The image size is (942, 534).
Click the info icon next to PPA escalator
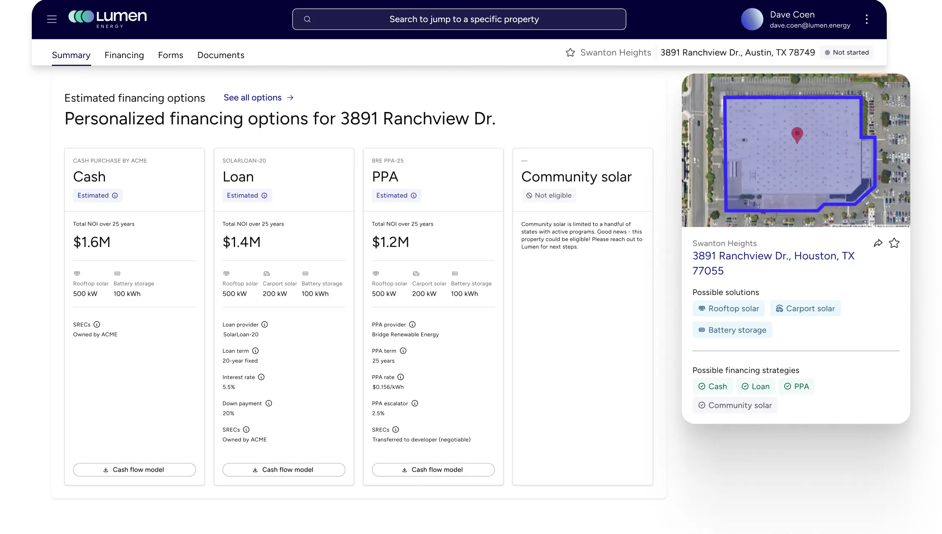pos(415,404)
